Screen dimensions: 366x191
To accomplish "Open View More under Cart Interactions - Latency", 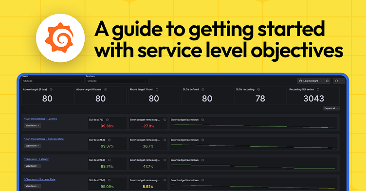I will point(33,125).
